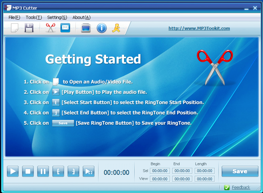Play the selected region button
The width and height of the screenshot is (263, 193).
(x=88, y=171)
